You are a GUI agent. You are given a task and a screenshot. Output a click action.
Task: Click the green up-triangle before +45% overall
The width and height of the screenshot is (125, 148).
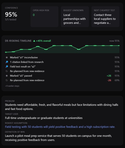coord(34,41)
